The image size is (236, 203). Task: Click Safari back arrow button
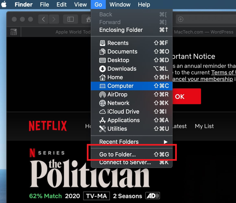coord(43,19)
